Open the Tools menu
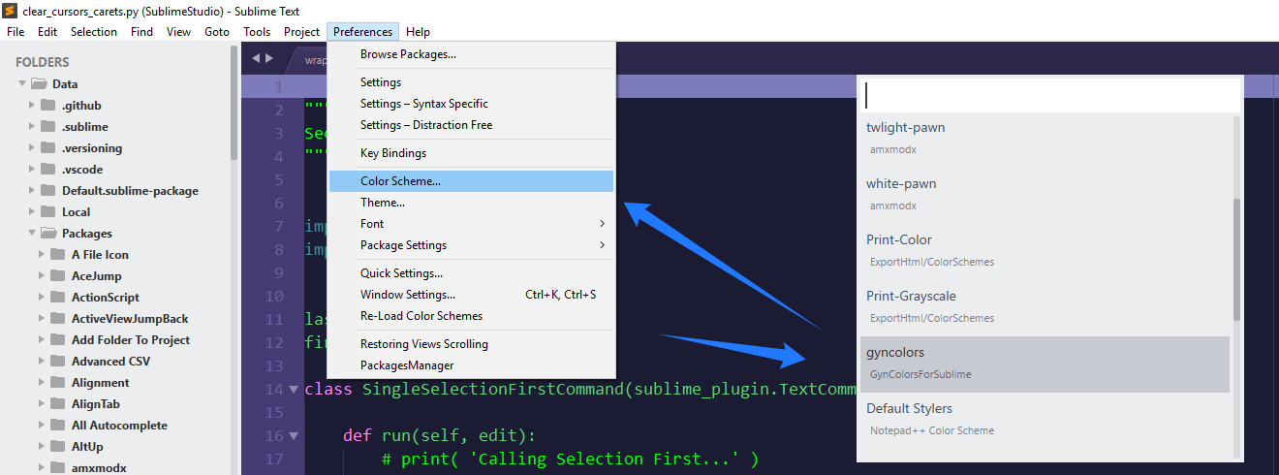 (x=257, y=32)
